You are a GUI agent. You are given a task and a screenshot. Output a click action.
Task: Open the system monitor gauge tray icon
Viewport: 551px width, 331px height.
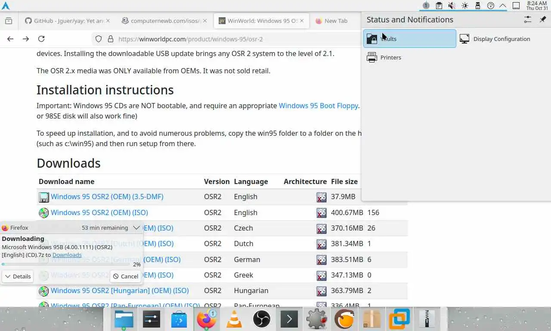pos(490,6)
